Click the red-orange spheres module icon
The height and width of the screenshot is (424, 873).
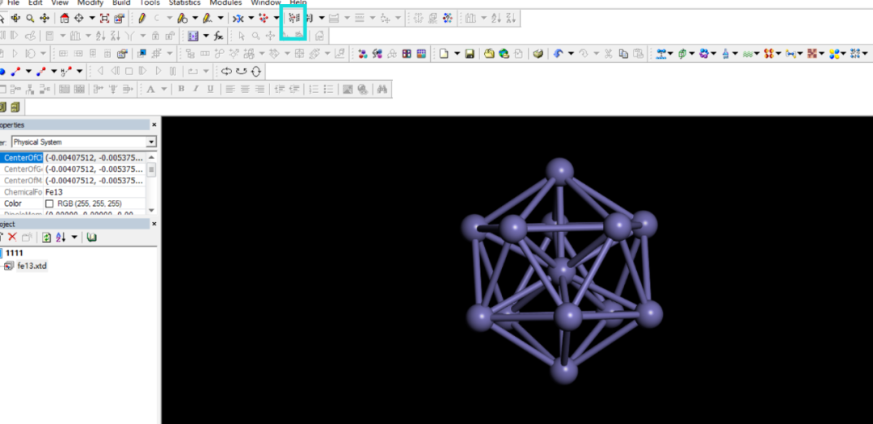(x=769, y=54)
